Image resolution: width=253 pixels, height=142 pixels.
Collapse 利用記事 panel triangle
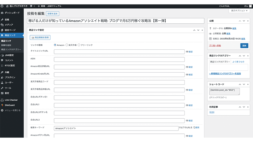[248, 107]
